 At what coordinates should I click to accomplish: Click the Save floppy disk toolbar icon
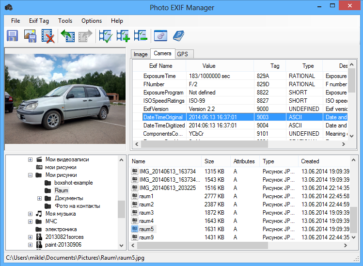(12, 36)
